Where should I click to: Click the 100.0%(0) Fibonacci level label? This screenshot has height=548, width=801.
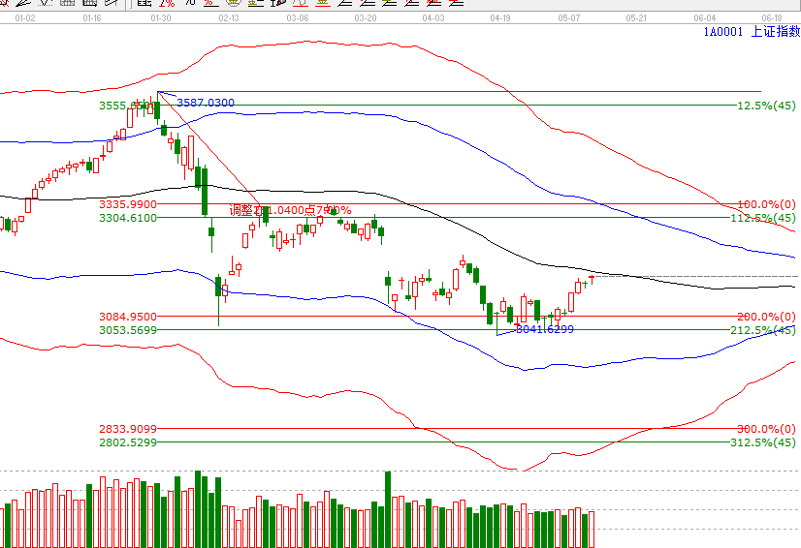(x=766, y=205)
